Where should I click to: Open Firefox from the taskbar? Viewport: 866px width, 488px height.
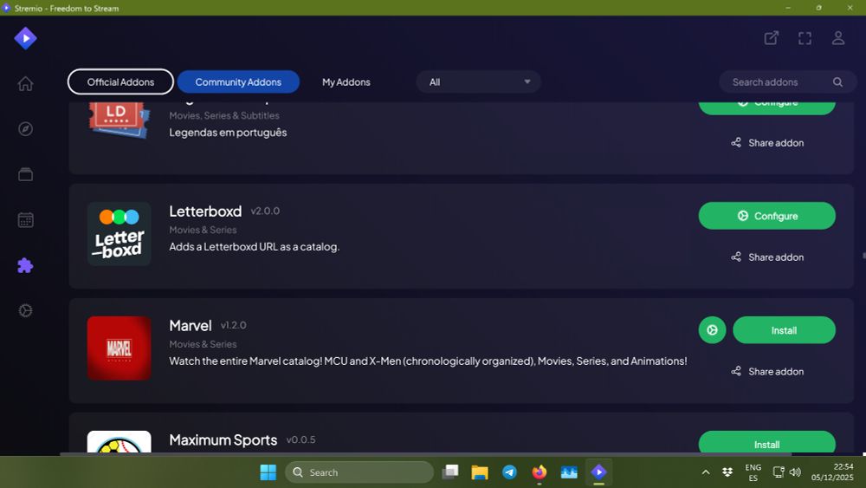point(539,472)
